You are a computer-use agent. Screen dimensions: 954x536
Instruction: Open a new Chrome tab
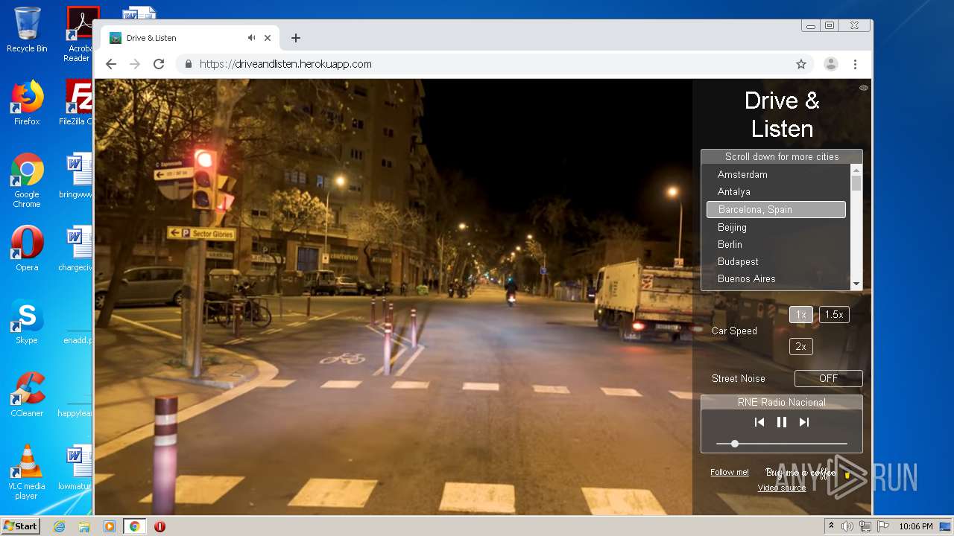296,38
